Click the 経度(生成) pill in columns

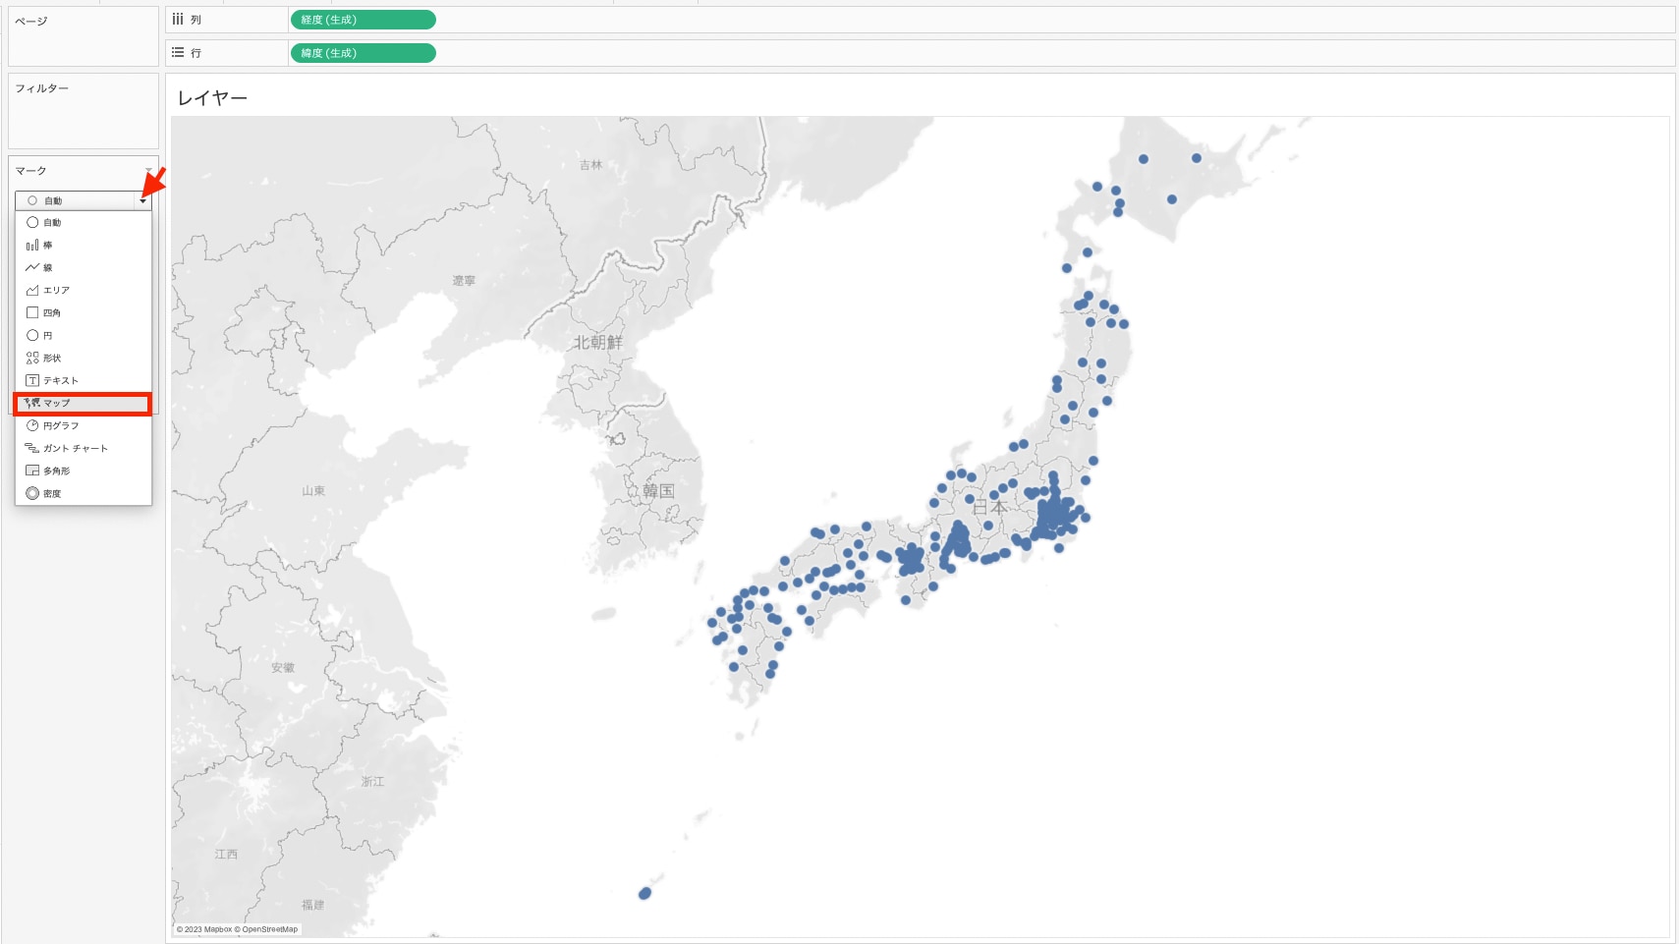[363, 20]
